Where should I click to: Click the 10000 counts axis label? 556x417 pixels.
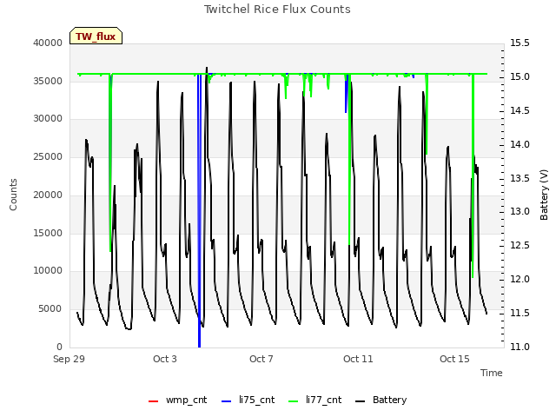tap(48, 270)
